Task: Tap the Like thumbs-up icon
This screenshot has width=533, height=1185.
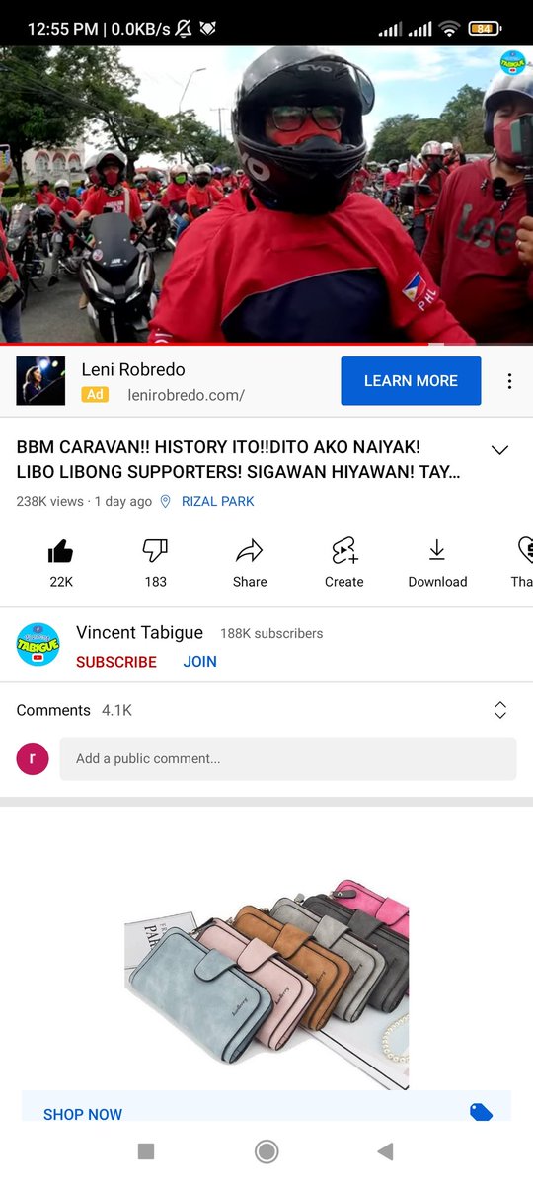Action: (x=61, y=551)
